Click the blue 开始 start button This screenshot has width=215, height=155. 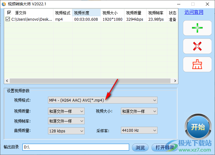pos(198,127)
